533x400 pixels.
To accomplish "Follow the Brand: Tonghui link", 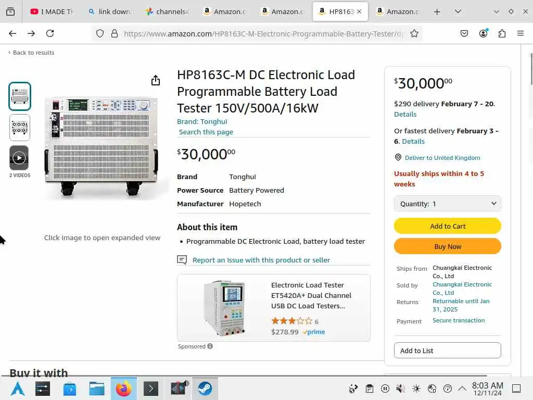I will [202, 121].
